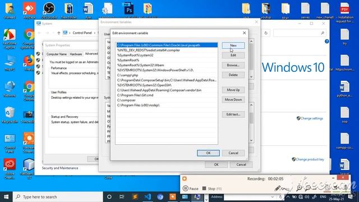Click the Browse... button
Image resolution: width=359 pixels, height=202 pixels.
(x=233, y=65)
